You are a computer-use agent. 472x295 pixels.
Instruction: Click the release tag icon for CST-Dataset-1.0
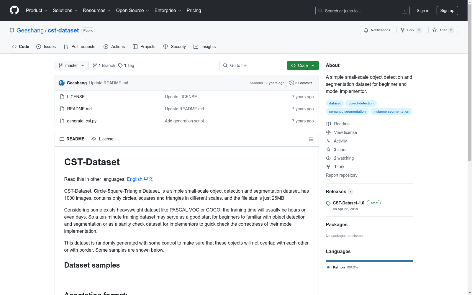pyautogui.click(x=328, y=204)
